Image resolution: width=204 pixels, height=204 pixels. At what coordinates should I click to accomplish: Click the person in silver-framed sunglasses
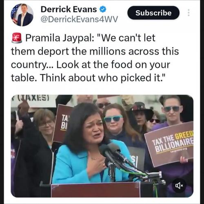[x=173, y=109]
